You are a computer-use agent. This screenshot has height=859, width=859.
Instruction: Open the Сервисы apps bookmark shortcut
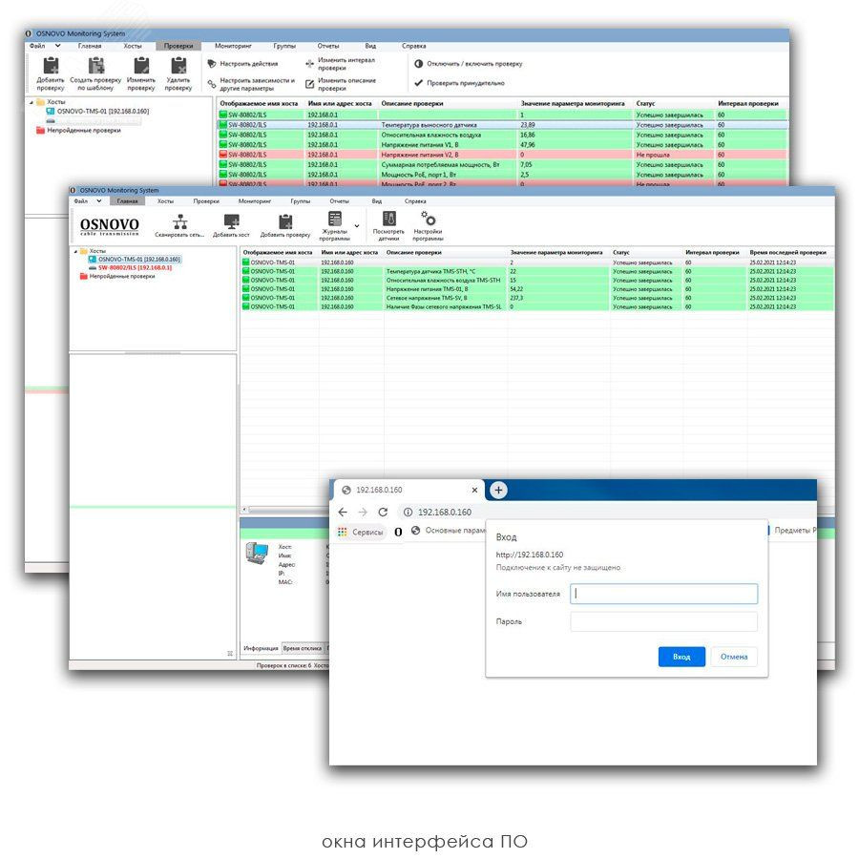point(361,532)
